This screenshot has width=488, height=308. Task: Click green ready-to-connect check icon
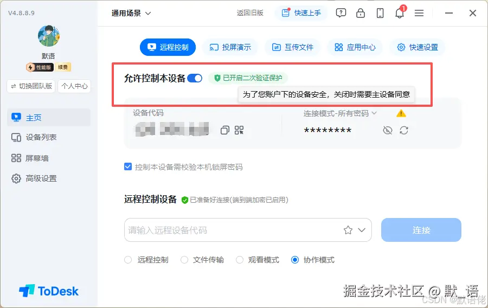pyautogui.click(x=184, y=200)
